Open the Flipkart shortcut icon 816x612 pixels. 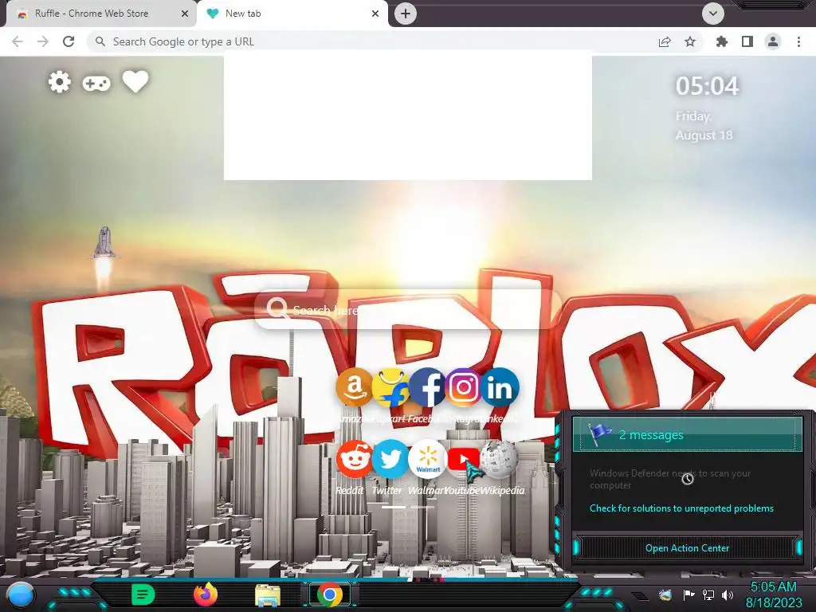[x=390, y=387]
